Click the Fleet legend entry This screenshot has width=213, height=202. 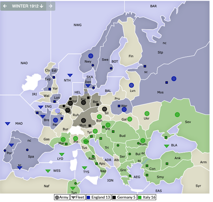click(x=78, y=197)
